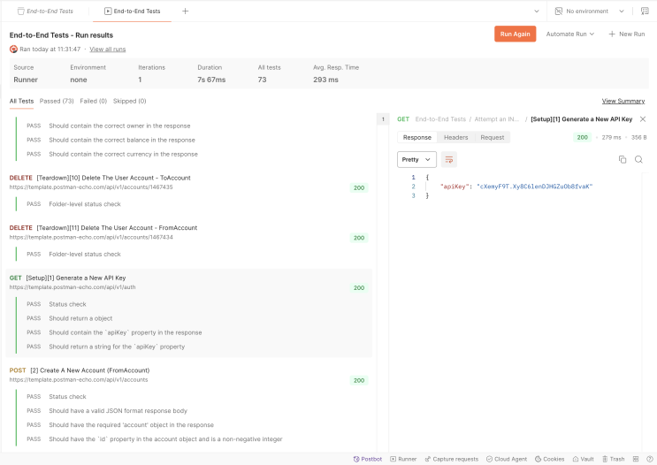Screen dimensions: 657x465
Task: Open help icon in status bar
Action: pyautogui.click(x=649, y=459)
